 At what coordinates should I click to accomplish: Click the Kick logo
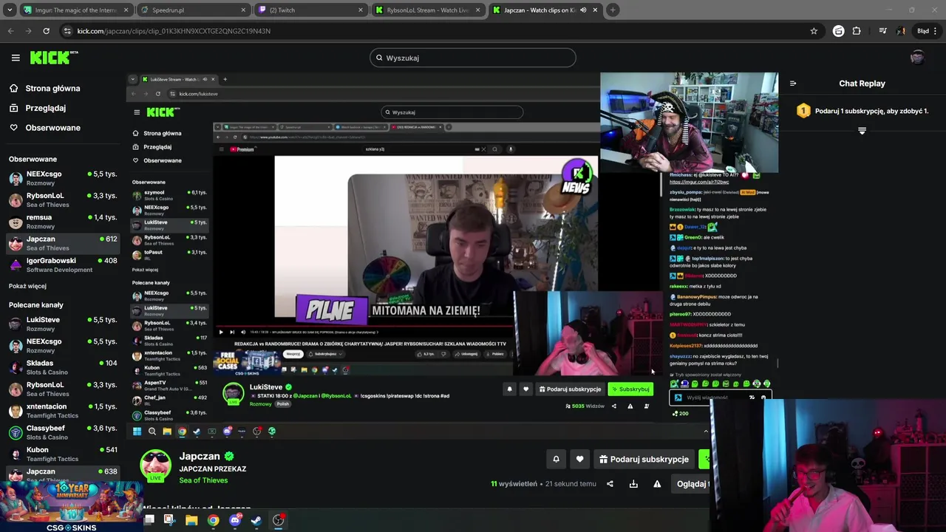[54, 58]
